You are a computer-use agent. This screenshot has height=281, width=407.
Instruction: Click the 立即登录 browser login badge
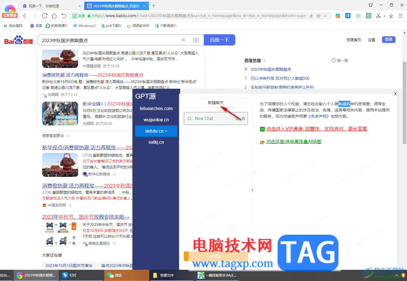(x=10, y=16)
